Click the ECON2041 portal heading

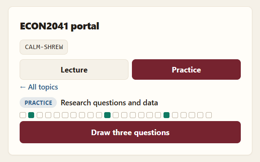point(59,26)
